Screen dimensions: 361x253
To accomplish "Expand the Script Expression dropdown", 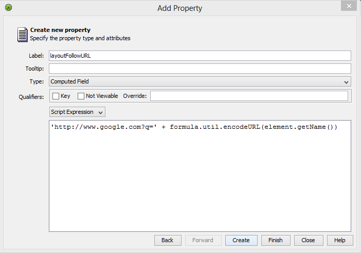I will point(77,112).
